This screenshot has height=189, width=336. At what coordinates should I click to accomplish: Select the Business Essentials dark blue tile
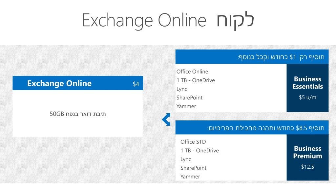coord(307,88)
